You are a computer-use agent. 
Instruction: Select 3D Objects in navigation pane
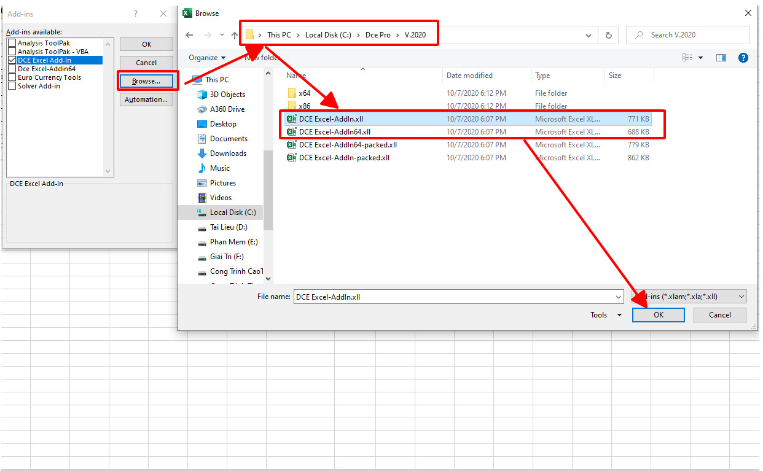[227, 95]
